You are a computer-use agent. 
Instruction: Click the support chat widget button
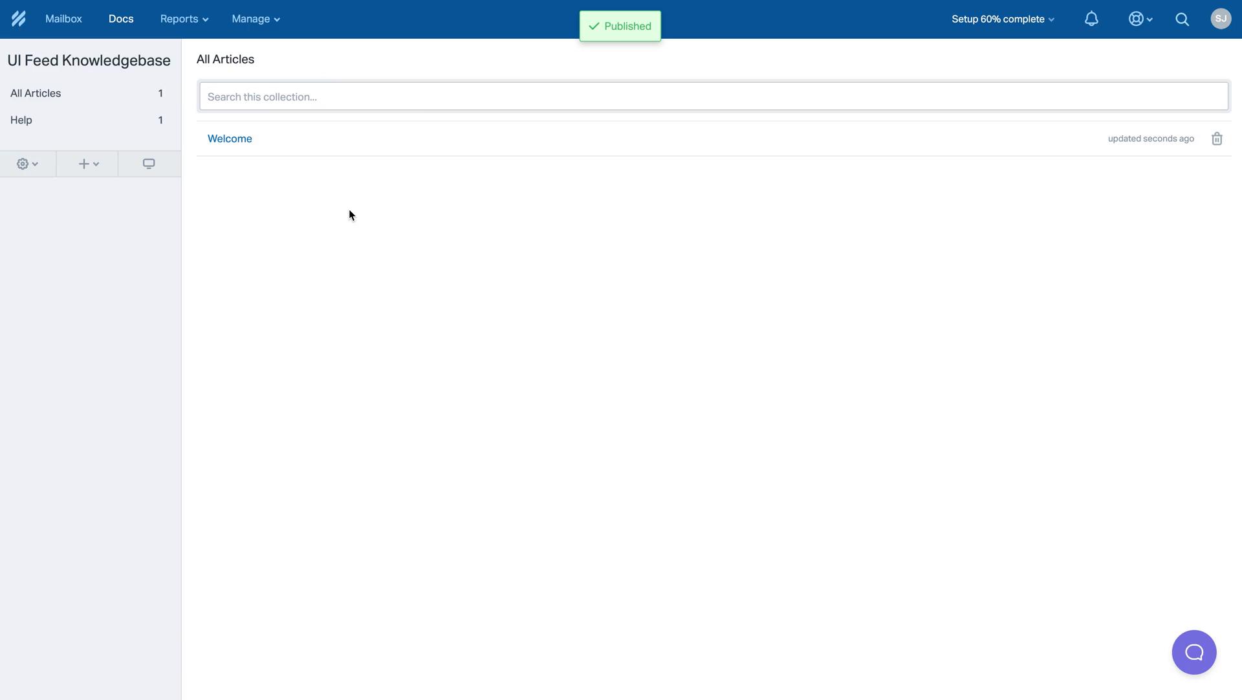1194,652
